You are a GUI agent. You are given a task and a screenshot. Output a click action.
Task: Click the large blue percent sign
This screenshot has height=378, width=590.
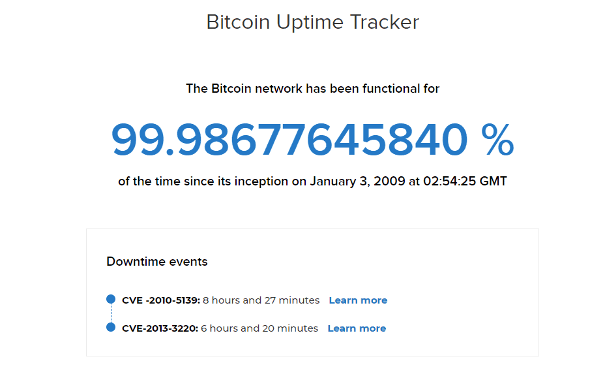(x=497, y=140)
